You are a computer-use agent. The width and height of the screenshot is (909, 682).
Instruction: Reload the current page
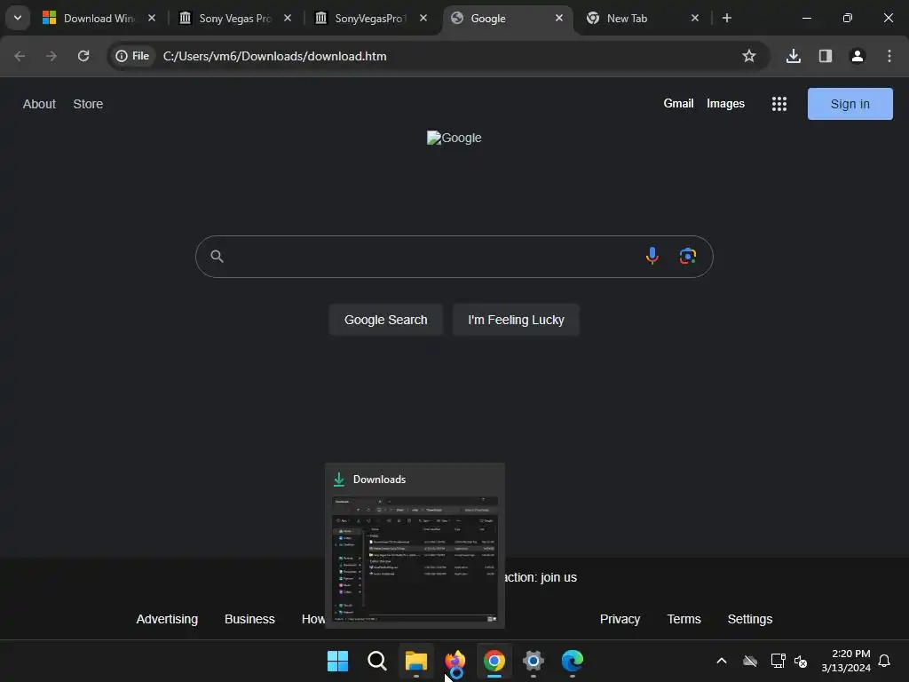tap(83, 56)
